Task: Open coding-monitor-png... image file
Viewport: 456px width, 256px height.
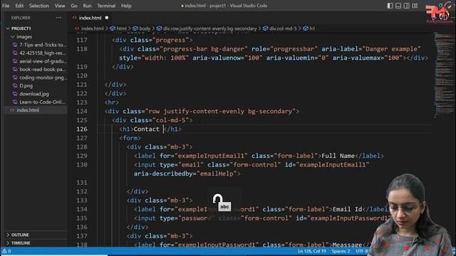Action: (43, 78)
